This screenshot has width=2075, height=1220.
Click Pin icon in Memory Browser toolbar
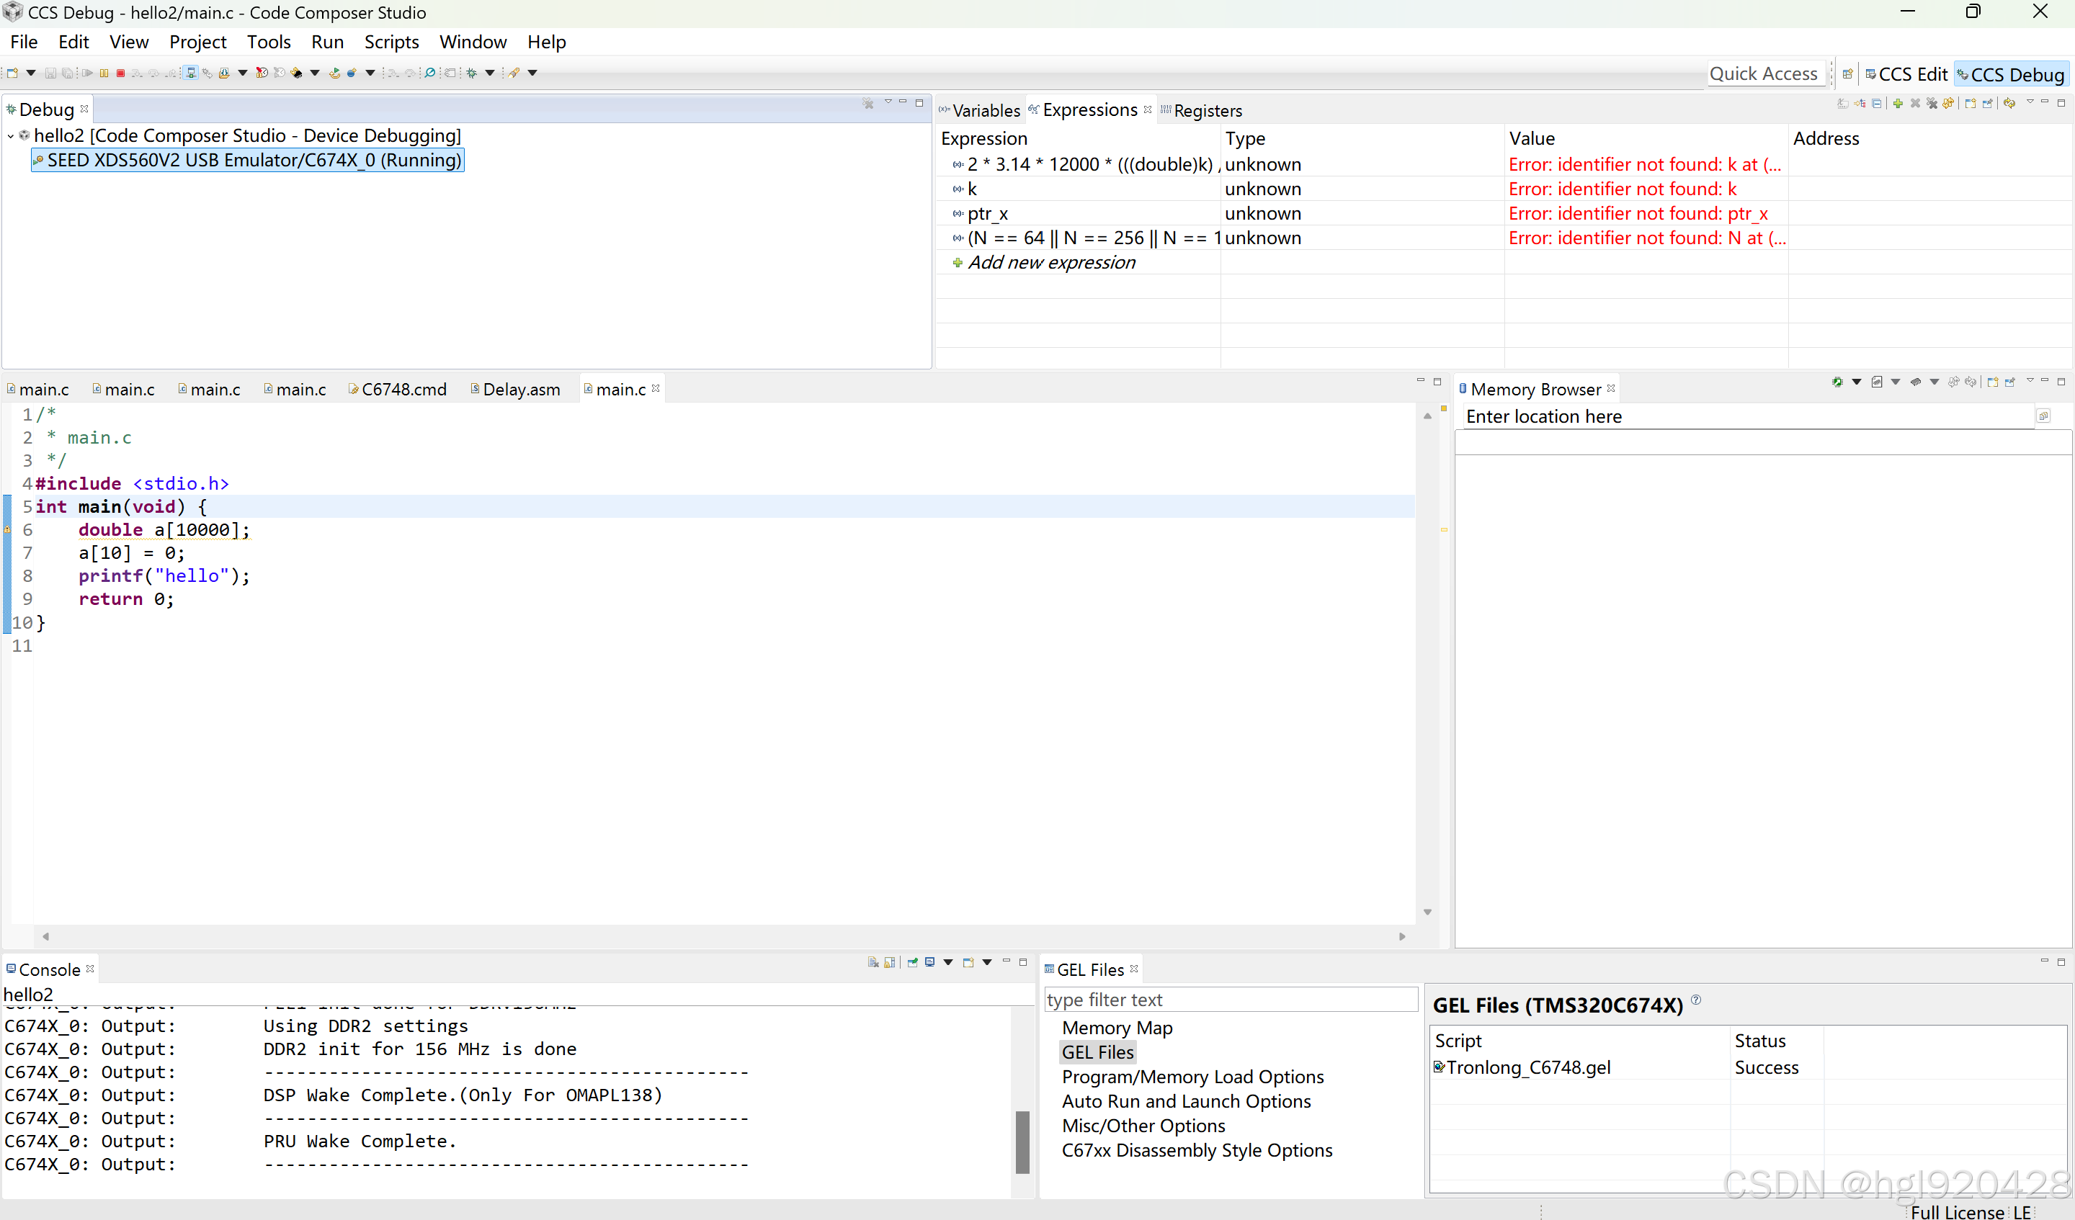click(2010, 382)
